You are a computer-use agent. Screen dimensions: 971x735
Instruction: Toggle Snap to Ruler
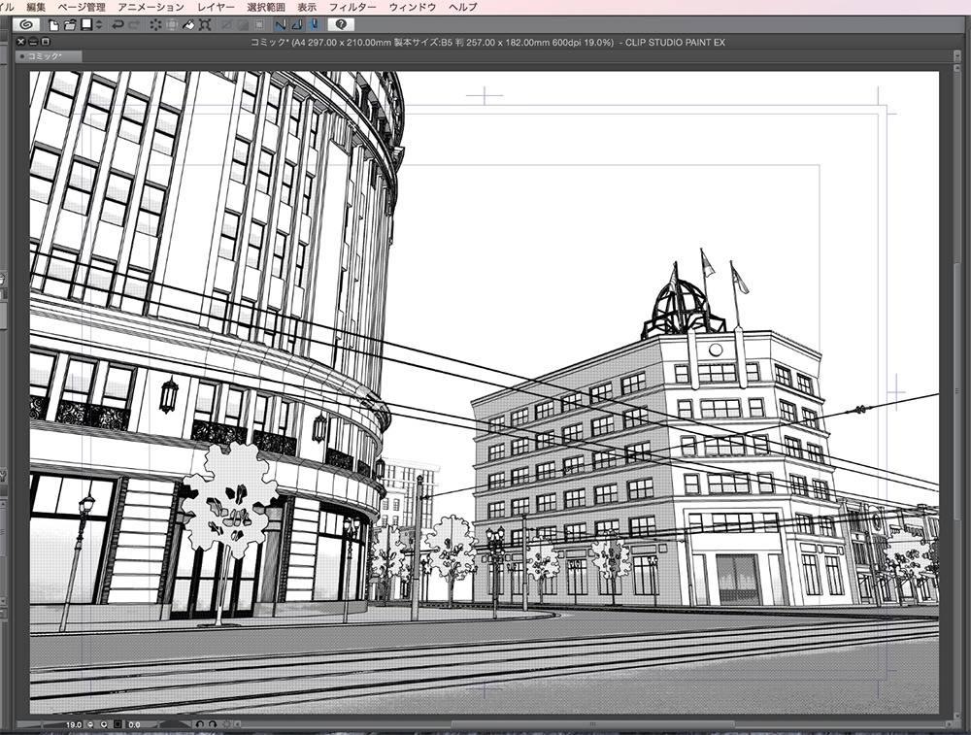click(x=281, y=24)
